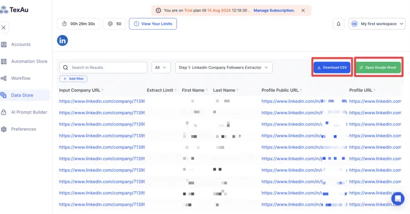The image size is (410, 214).
Task: Click View Your Limits button
Action: 153,24
